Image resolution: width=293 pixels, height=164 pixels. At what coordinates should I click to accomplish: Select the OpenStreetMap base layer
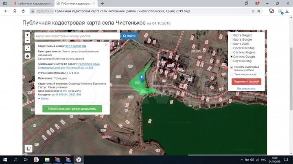232,48
